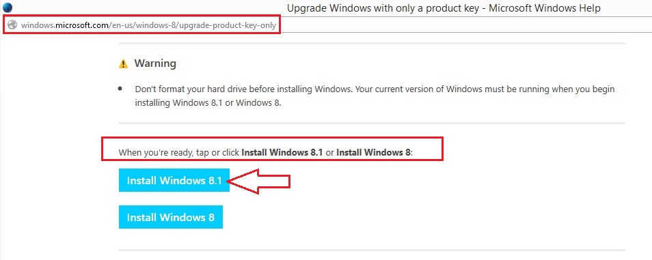Click the 'installing Windows 8.1 or Windows 8.' line
652x260 pixels.
[x=208, y=103]
